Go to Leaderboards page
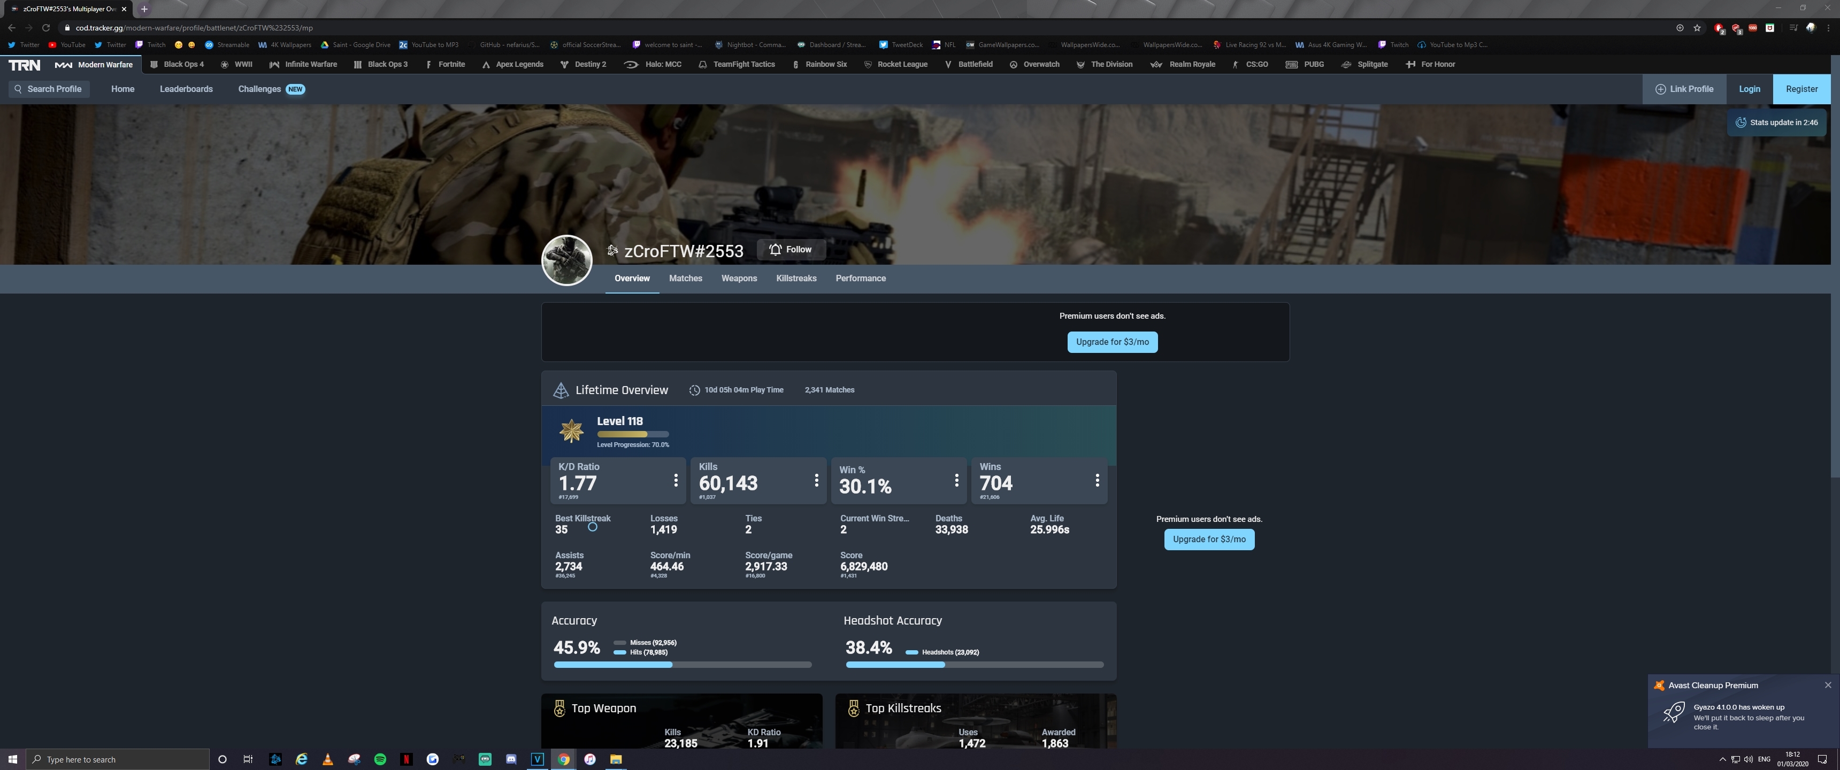This screenshot has width=1840, height=770. click(186, 89)
